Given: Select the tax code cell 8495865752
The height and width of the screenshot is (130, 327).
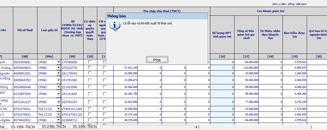Looking at the screenshot, I should [25, 80].
